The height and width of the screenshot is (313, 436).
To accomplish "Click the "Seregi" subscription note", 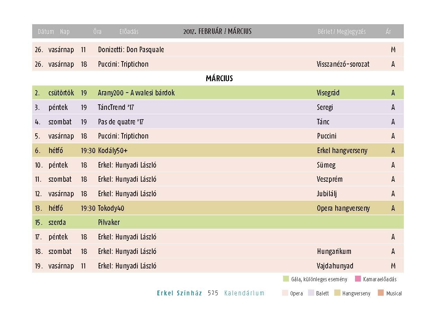I will [x=325, y=107].
